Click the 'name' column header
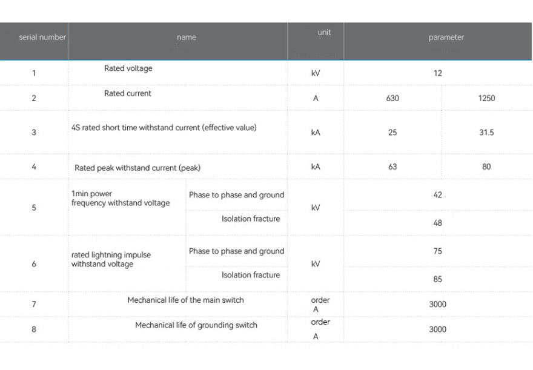Image resolution: width=533 pixels, height=370 pixels. [x=187, y=38]
